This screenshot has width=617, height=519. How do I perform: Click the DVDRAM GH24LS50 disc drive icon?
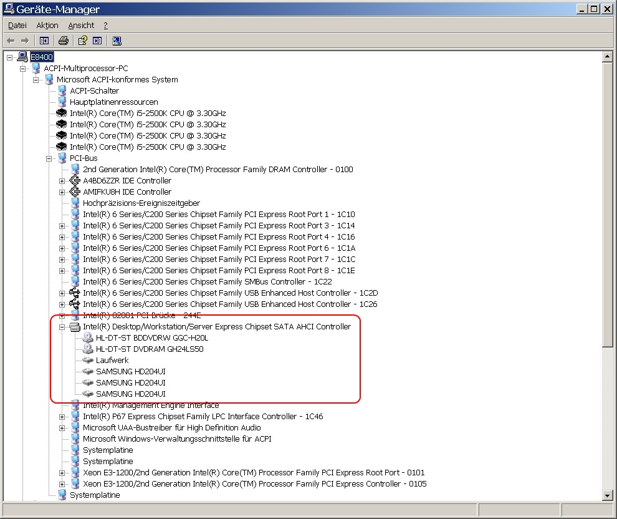tap(88, 349)
